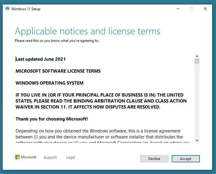Click the disabled maximize button

(191, 9)
